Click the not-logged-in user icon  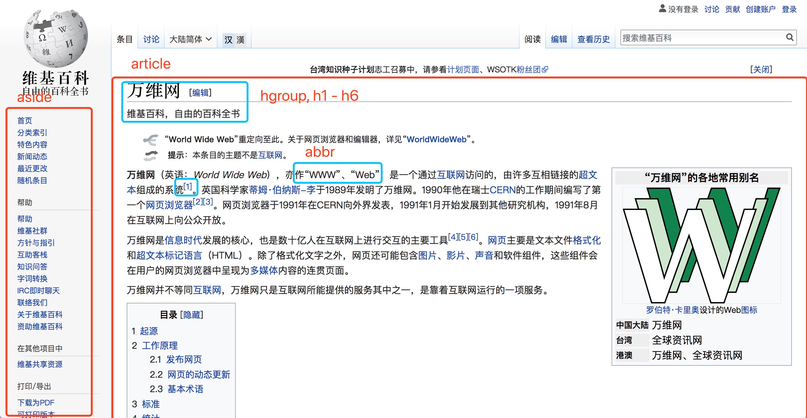coord(662,9)
